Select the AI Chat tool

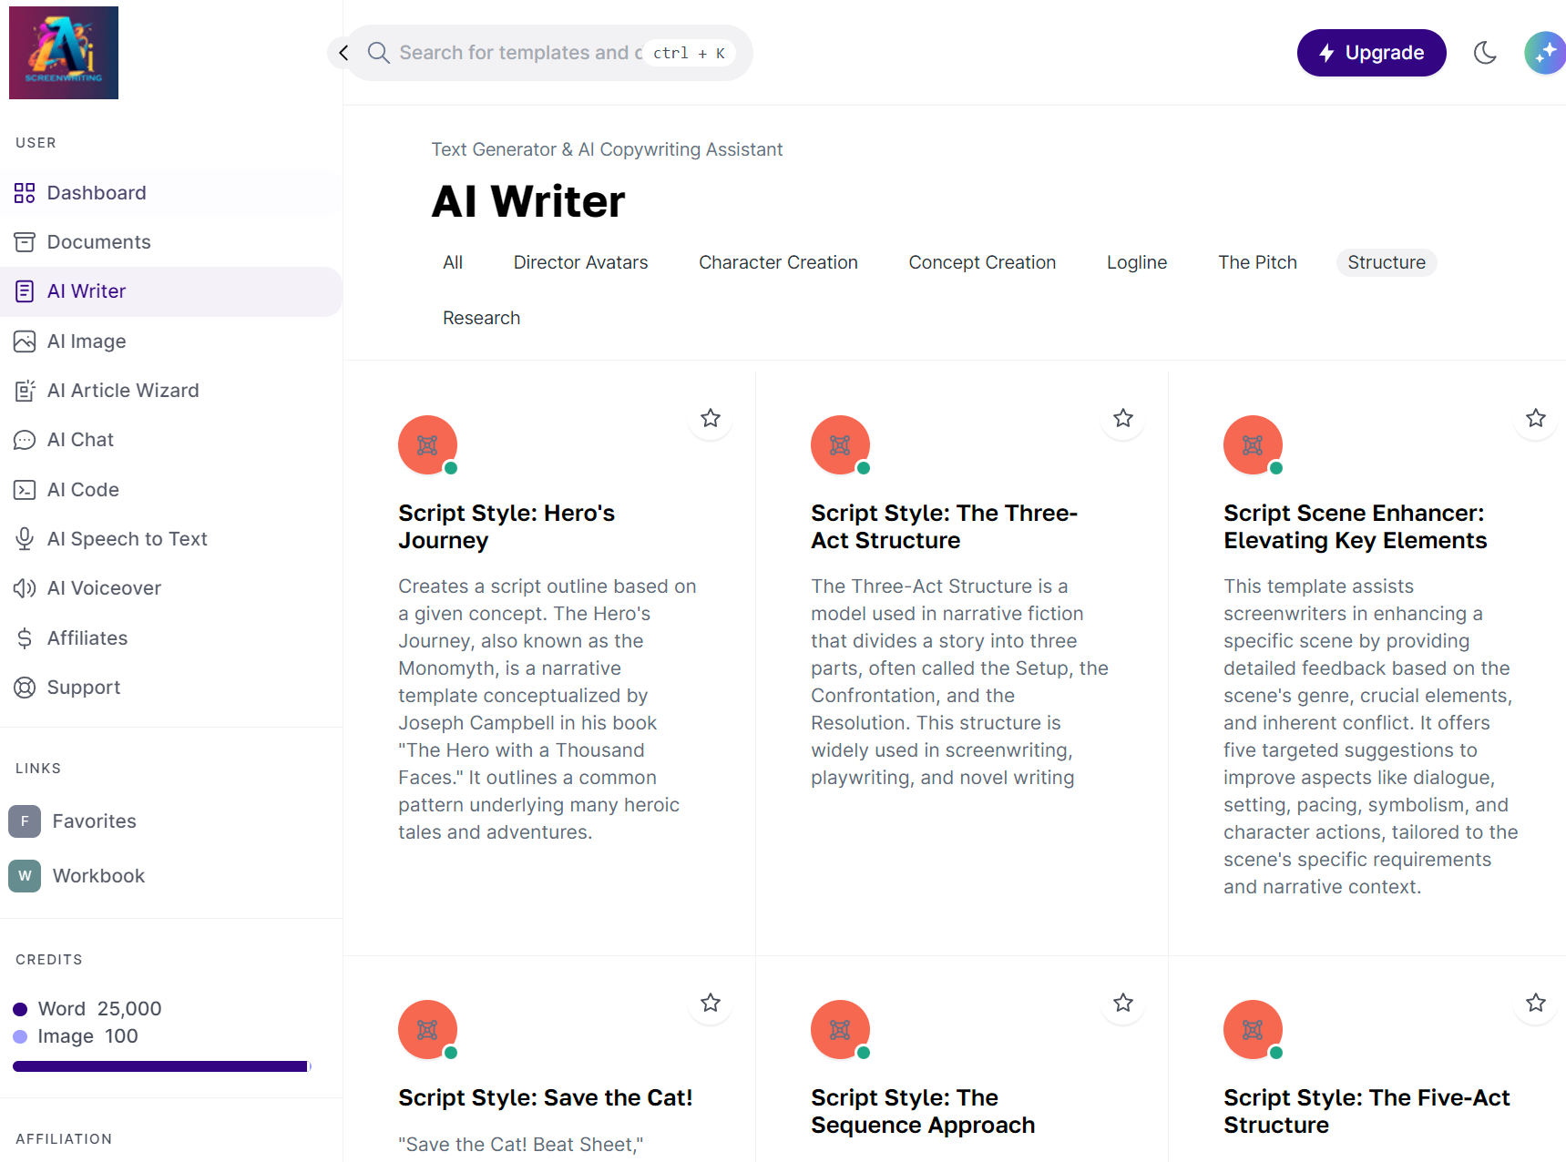(79, 439)
